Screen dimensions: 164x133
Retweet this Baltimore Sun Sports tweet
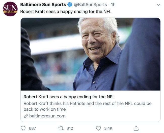61,128
